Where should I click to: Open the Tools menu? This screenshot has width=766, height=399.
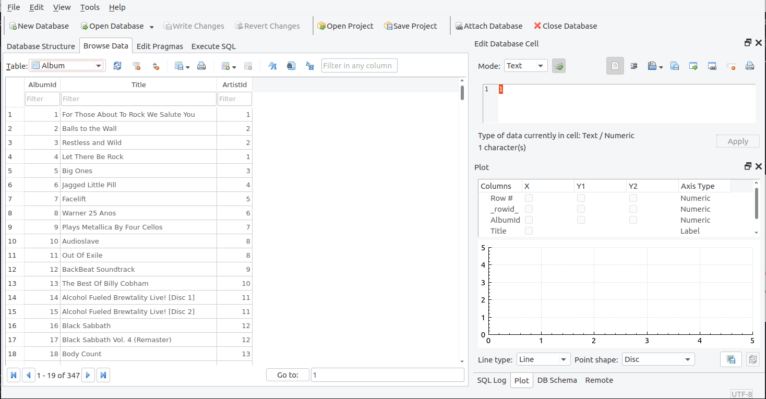[90, 7]
